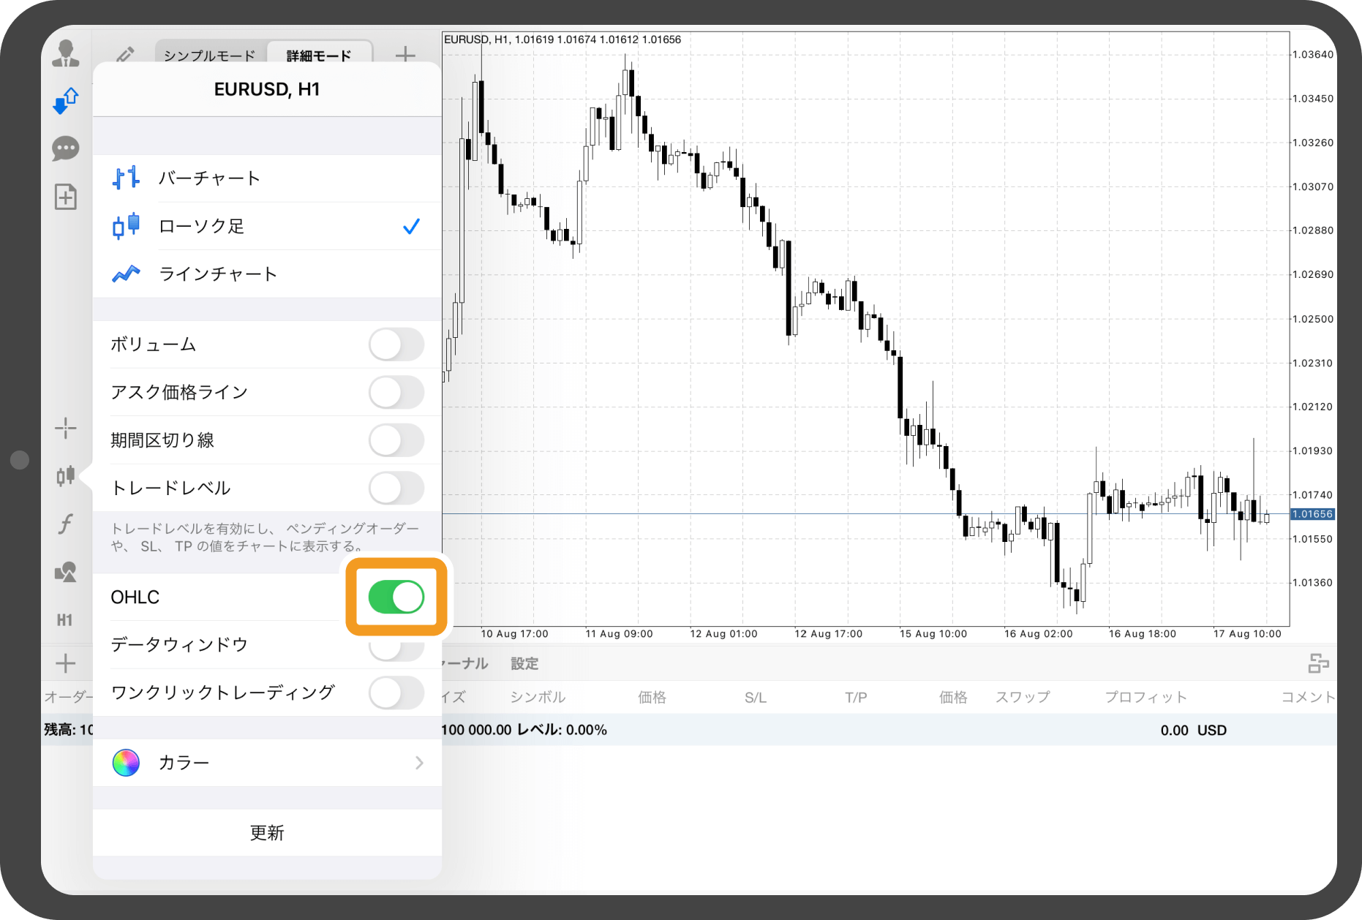
Task: Click the pencil edit icon
Action: pyautogui.click(x=125, y=55)
